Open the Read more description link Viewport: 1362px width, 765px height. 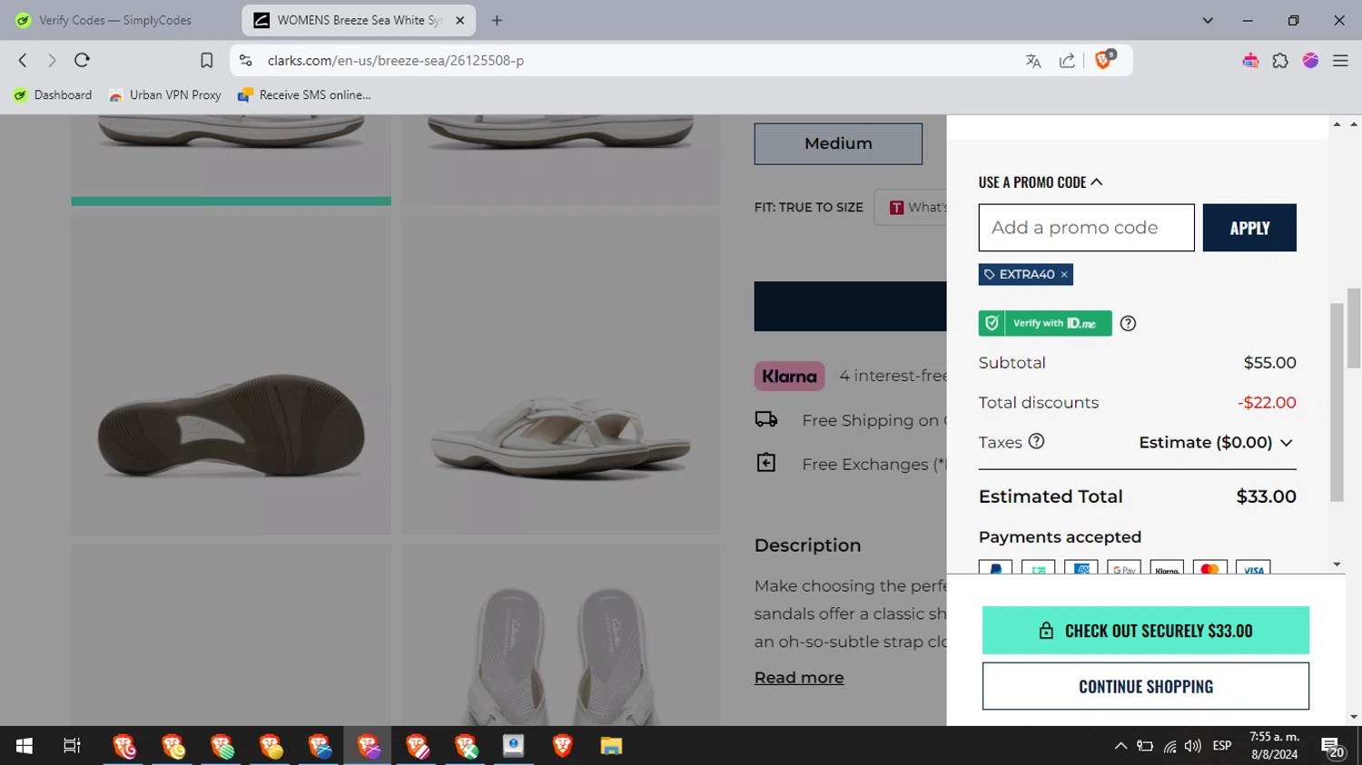[x=799, y=678]
